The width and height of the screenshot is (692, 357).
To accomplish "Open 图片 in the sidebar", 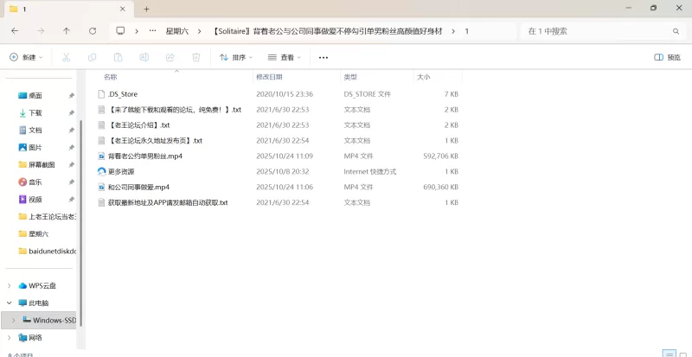I will pyautogui.click(x=35, y=148).
